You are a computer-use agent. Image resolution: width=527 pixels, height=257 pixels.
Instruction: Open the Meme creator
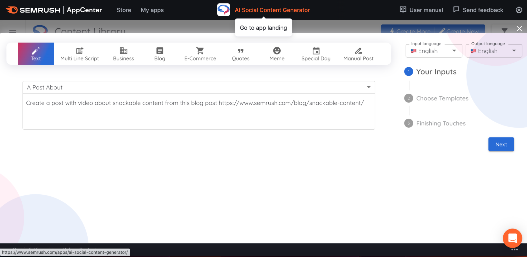[x=277, y=53]
